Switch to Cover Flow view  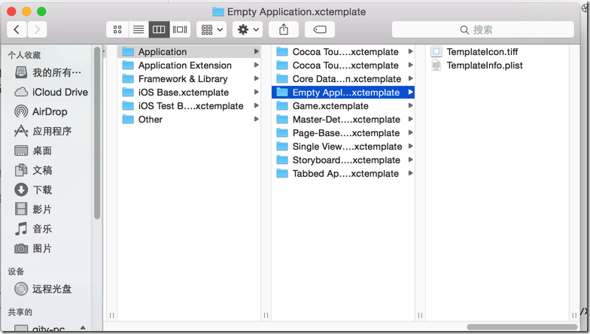click(180, 29)
